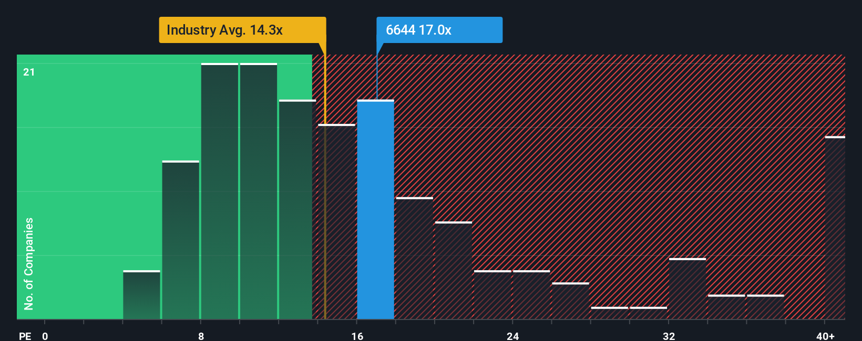The width and height of the screenshot is (862, 341).
Task: Click the PE axis label
Action: pyautogui.click(x=25, y=336)
